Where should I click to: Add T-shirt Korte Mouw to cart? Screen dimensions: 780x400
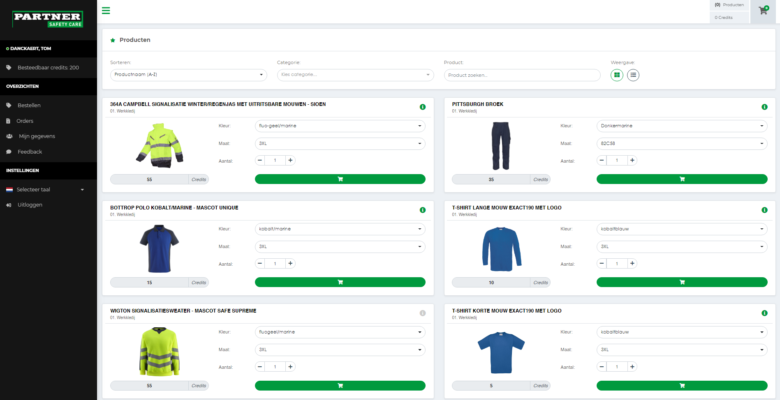682,386
